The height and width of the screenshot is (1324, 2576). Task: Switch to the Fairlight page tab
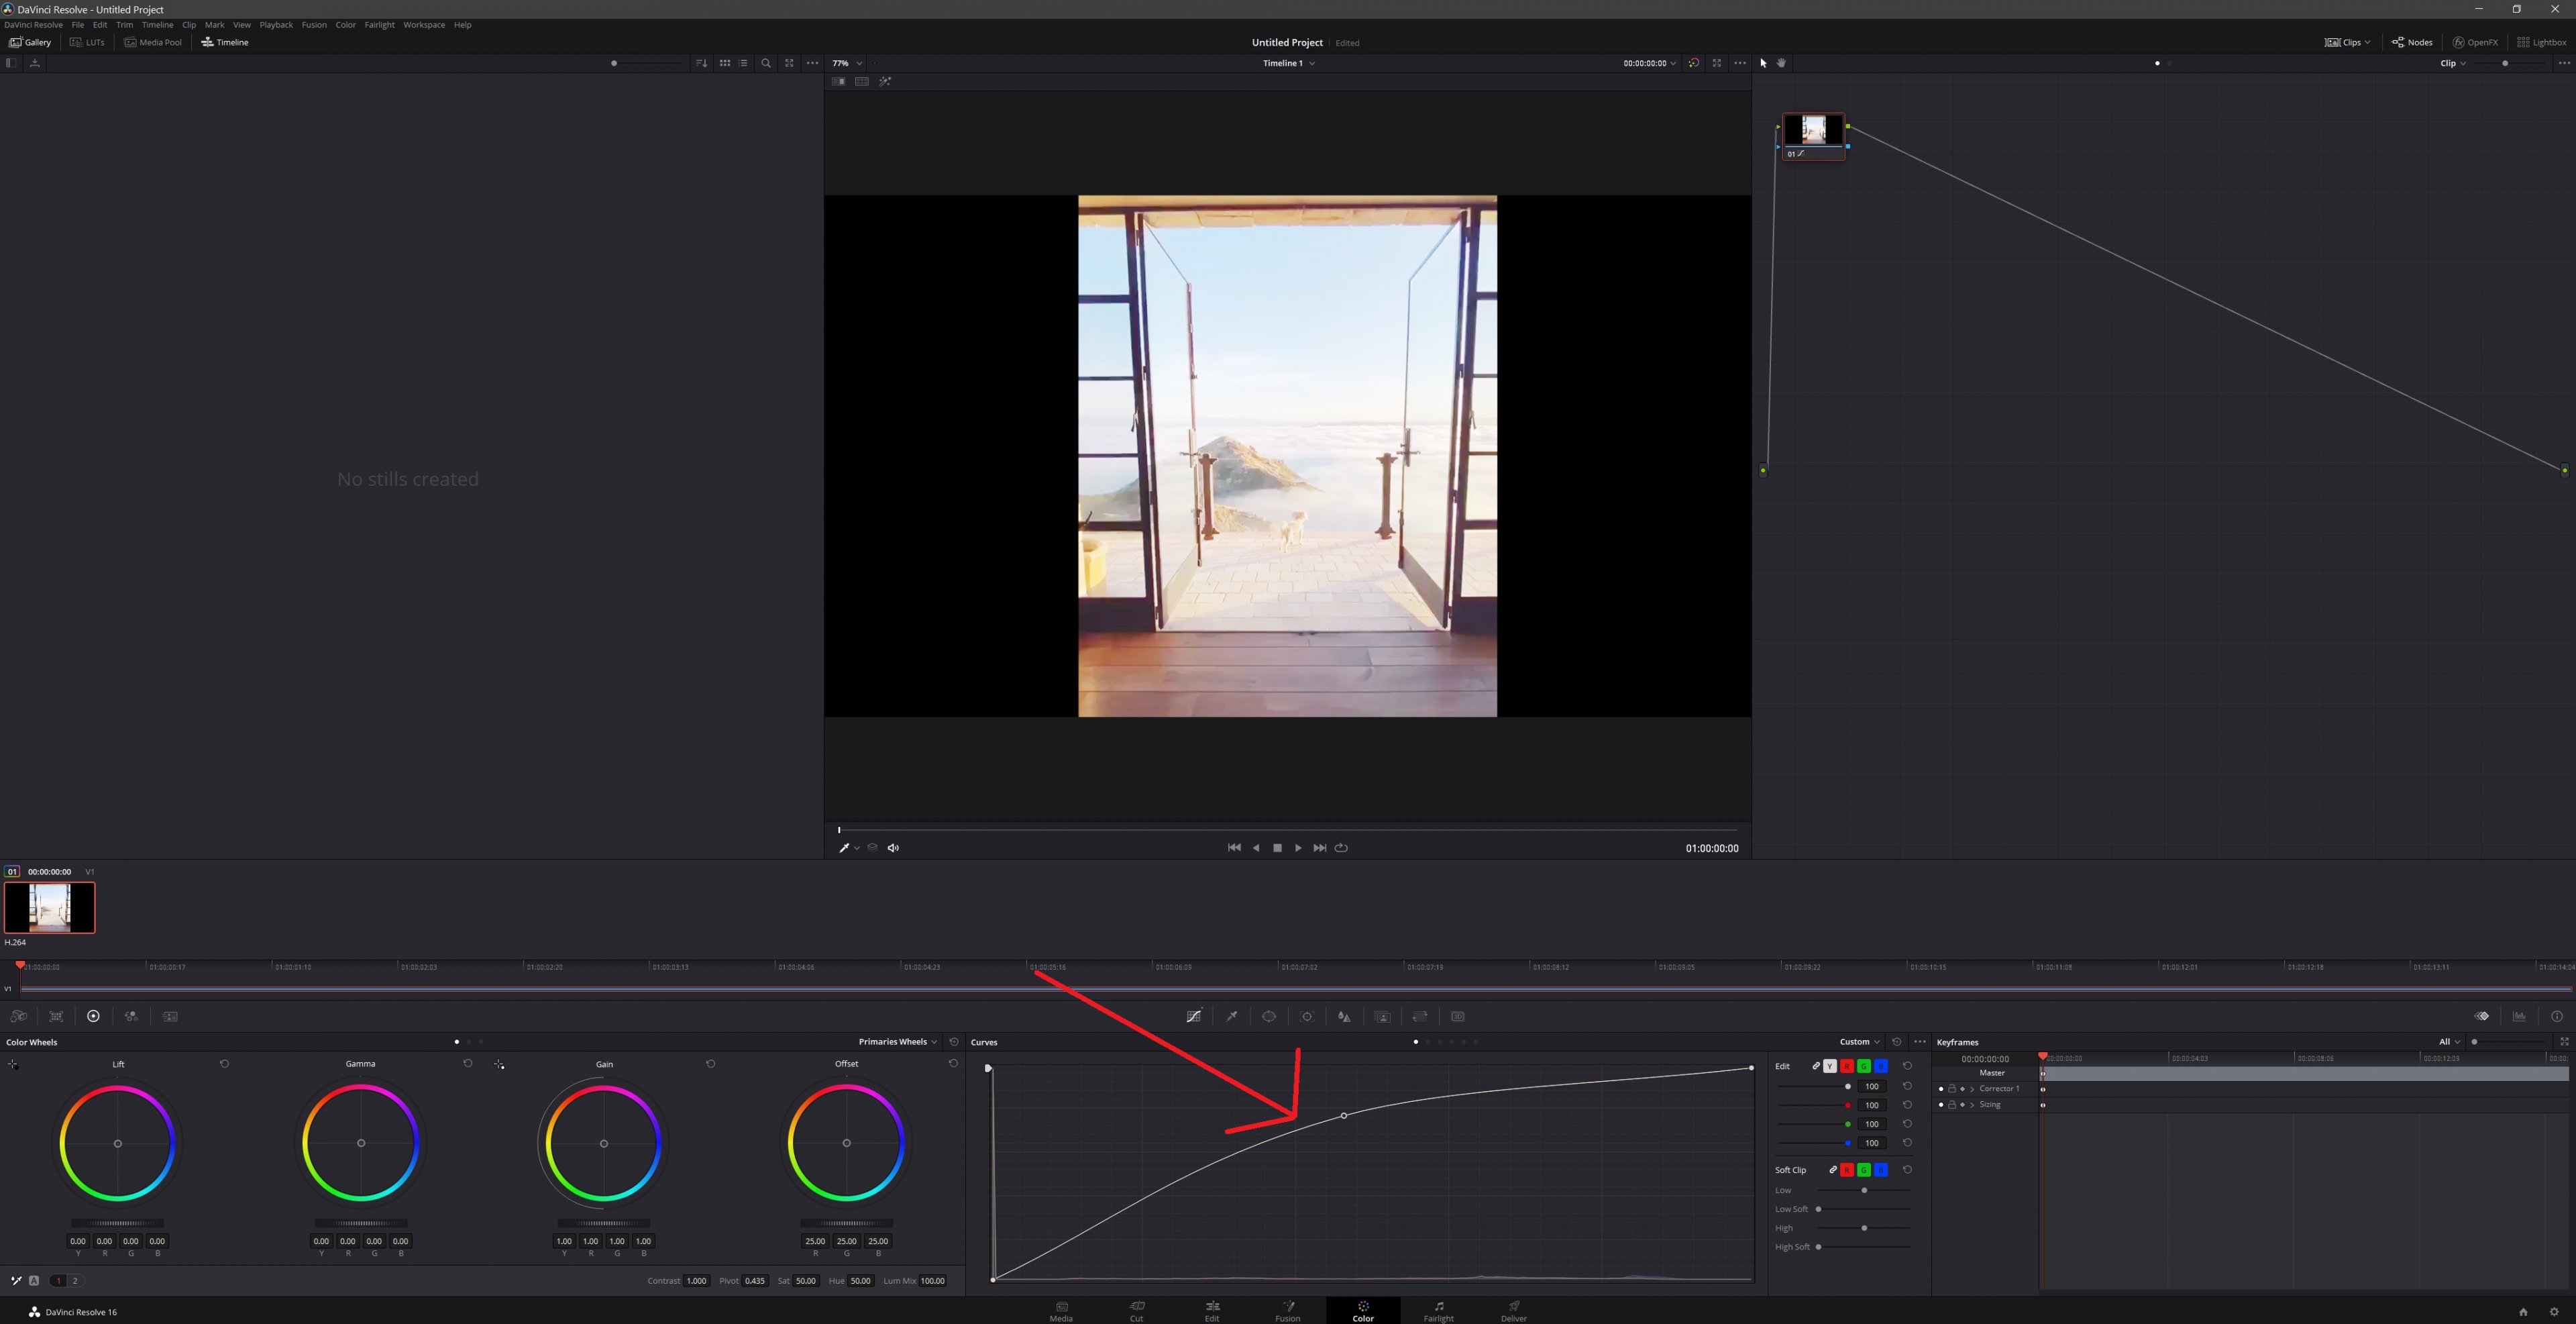(1438, 1311)
